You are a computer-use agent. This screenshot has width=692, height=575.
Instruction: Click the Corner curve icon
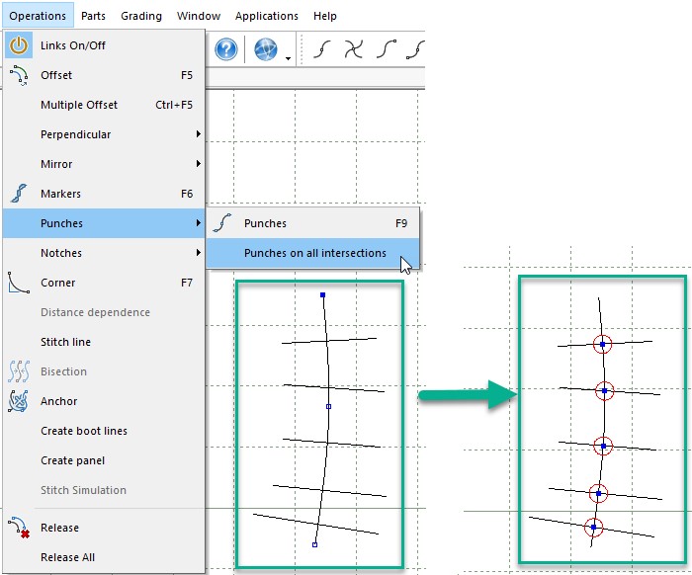point(19,283)
